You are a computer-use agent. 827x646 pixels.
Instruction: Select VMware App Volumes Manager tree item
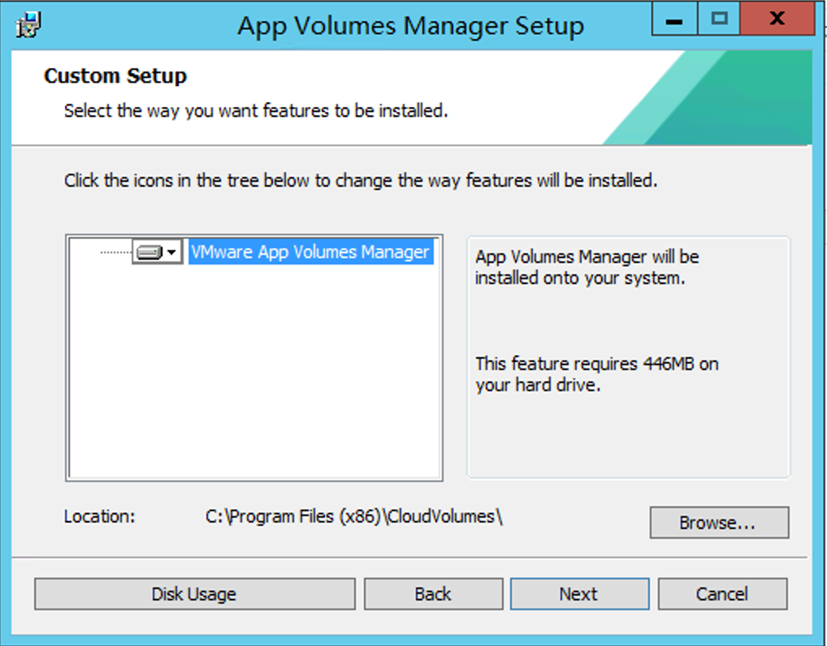pyautogui.click(x=310, y=252)
